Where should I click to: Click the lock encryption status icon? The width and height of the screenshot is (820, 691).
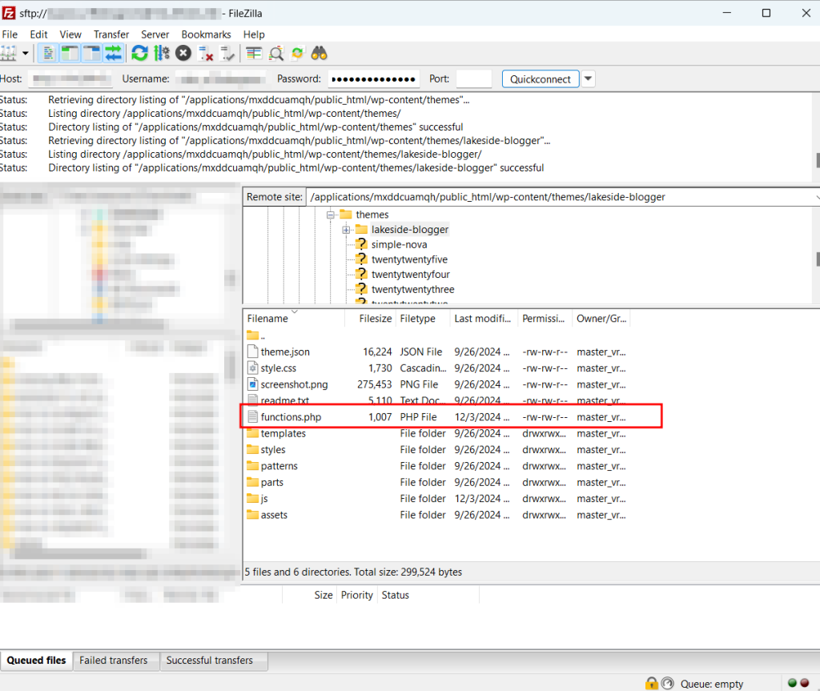click(x=652, y=683)
